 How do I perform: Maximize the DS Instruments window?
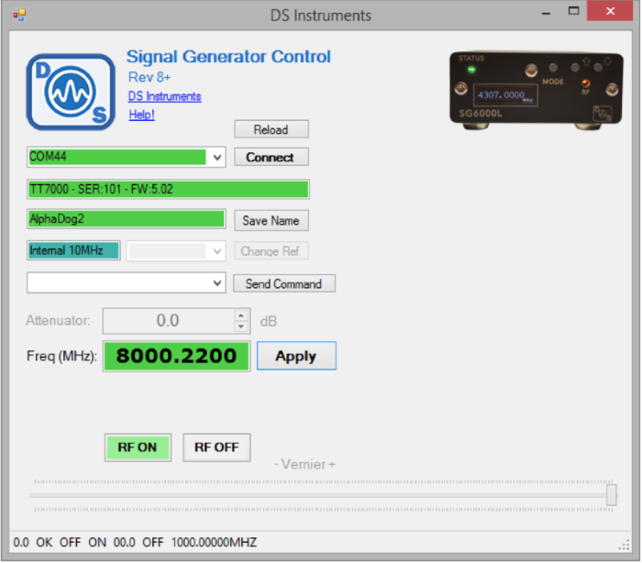pos(574,13)
